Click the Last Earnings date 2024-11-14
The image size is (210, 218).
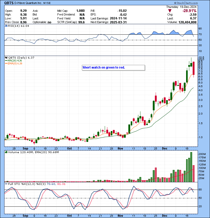coord(118,18)
